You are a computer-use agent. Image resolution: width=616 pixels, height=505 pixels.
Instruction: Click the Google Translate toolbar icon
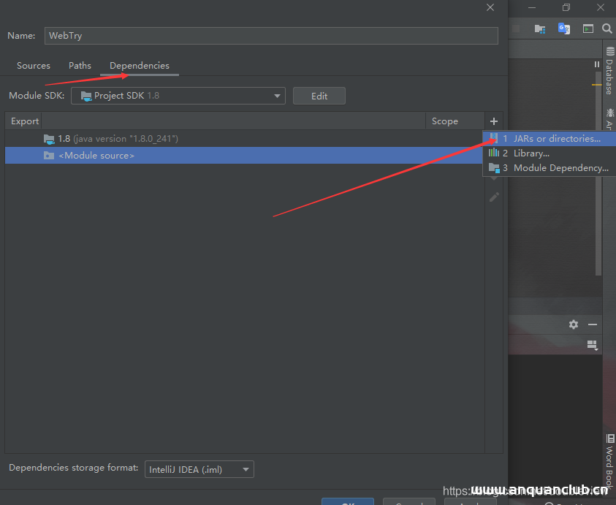(563, 29)
